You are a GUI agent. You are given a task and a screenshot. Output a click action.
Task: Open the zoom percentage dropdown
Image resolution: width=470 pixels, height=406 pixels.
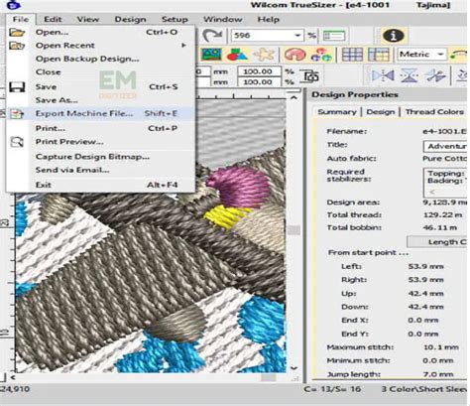(x=297, y=36)
